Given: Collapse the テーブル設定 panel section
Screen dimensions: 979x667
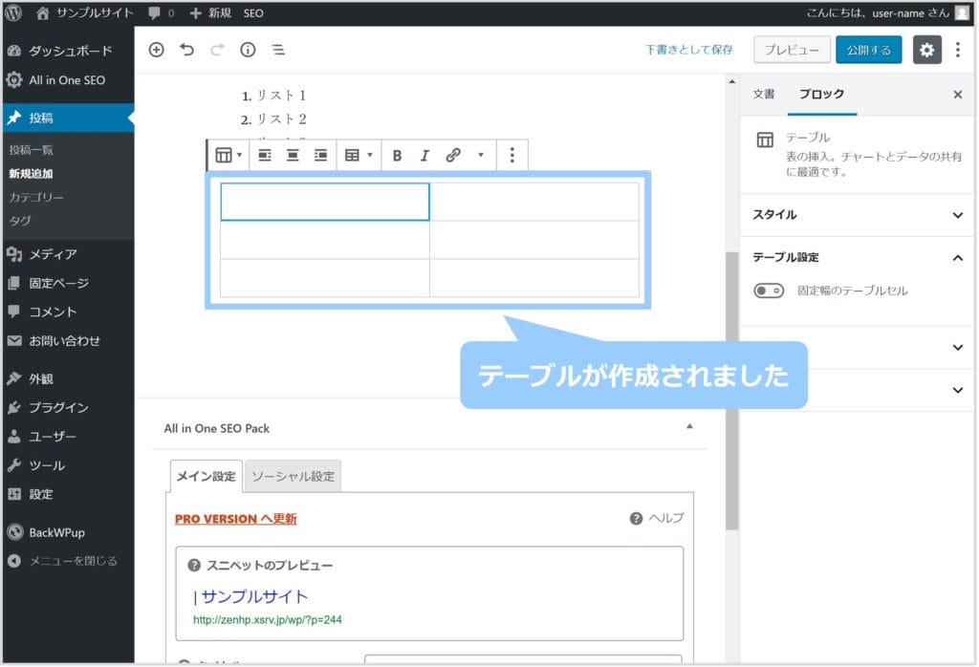Looking at the screenshot, I should tap(957, 257).
